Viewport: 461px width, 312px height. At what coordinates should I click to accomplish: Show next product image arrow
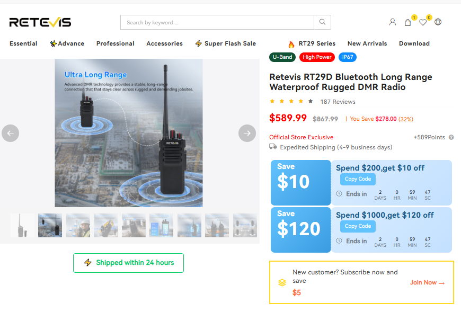coord(247,133)
